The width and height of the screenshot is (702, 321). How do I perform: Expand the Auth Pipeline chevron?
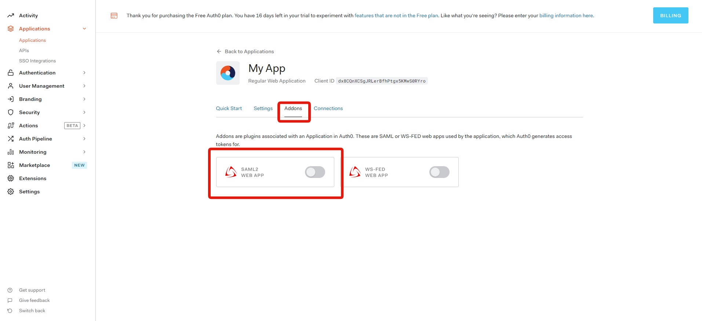[84, 139]
